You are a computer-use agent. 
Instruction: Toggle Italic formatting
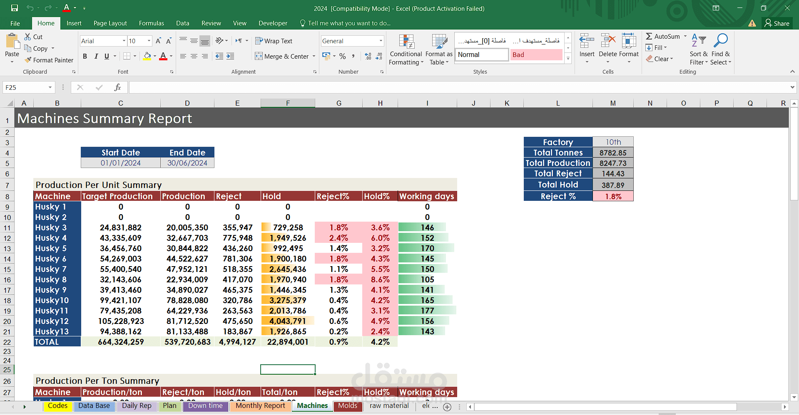96,56
